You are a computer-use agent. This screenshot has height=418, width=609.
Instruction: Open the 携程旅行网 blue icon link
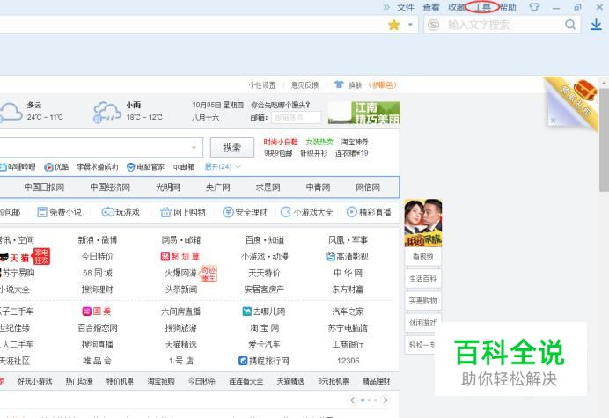tap(243, 361)
